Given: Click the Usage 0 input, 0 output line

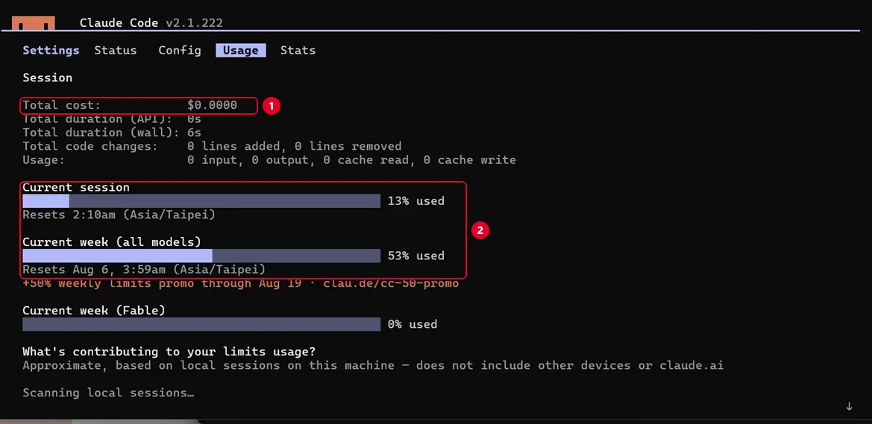Looking at the screenshot, I should pos(269,160).
